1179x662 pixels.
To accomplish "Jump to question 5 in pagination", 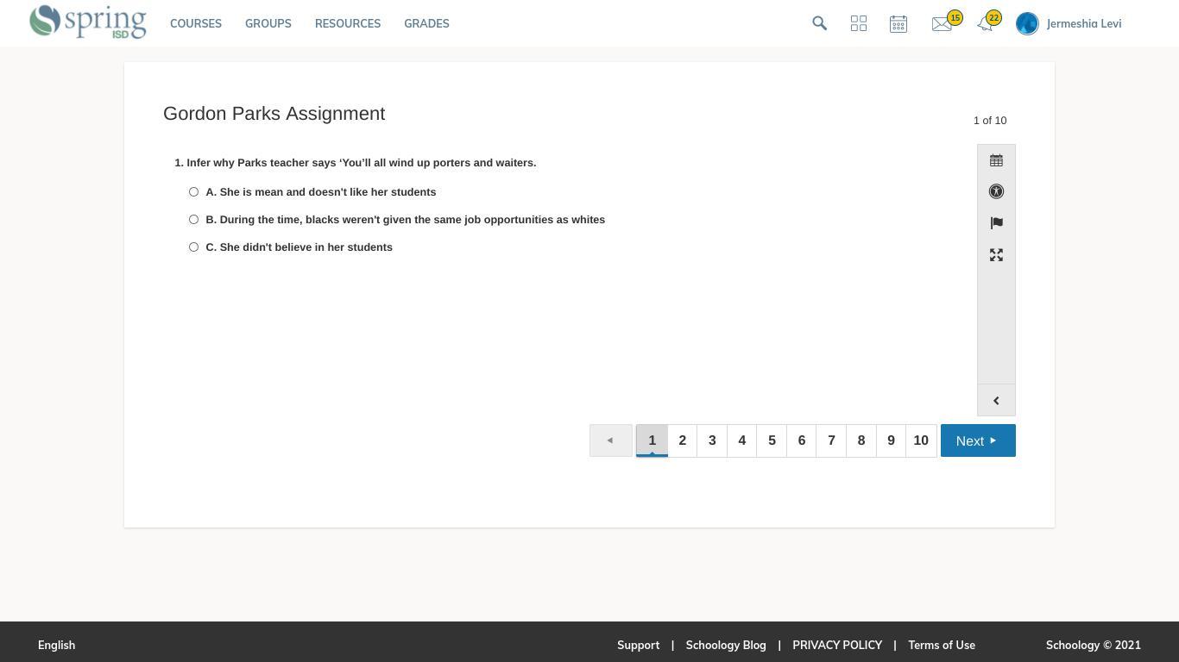I will [x=772, y=440].
